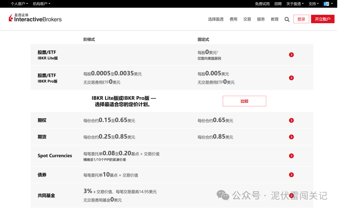Open the 教育 menu

(x=275, y=19)
